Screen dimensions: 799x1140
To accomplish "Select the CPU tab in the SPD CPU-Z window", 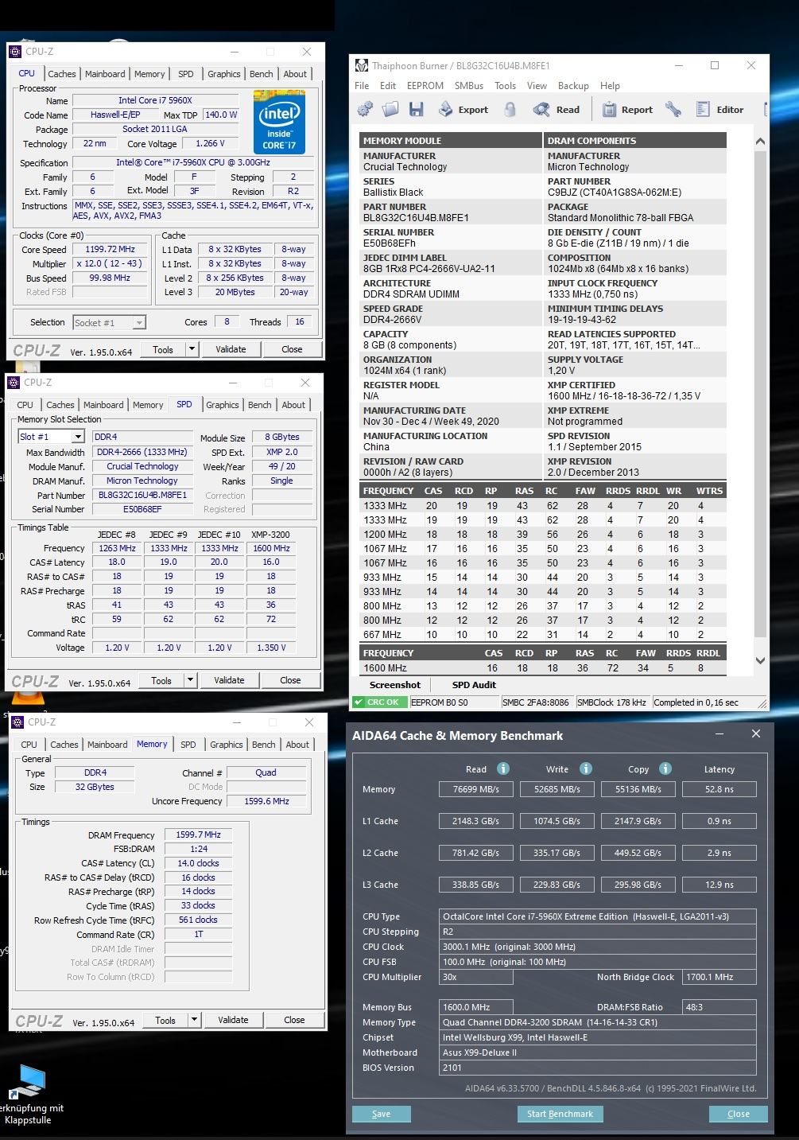I will point(25,405).
